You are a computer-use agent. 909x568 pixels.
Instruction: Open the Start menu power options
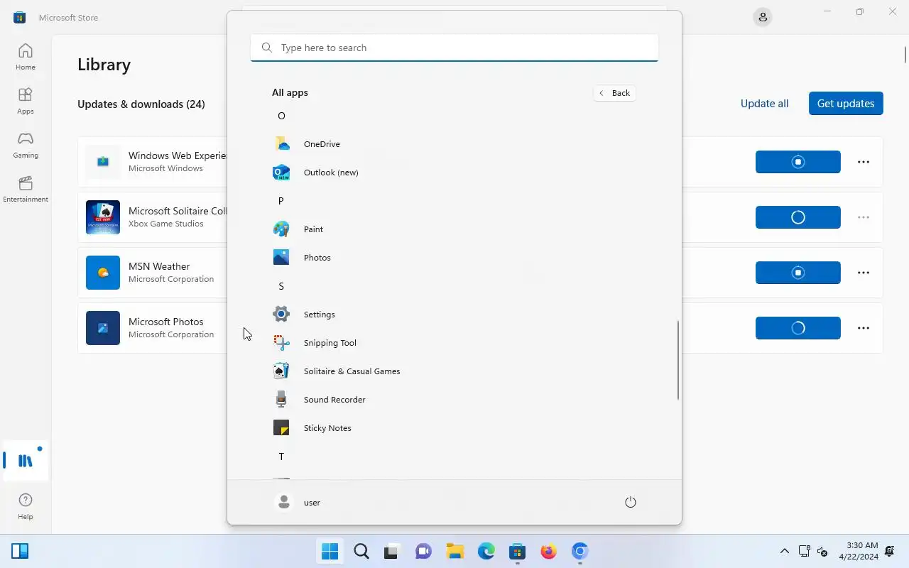pyautogui.click(x=631, y=502)
